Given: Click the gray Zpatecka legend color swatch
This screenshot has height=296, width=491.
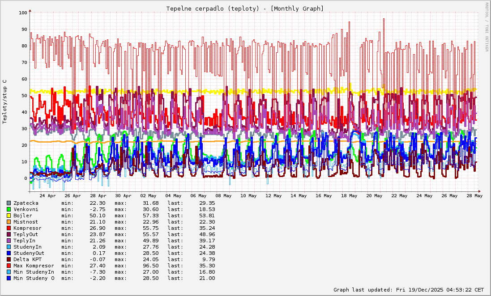Looking at the screenshot, I should [x=9, y=203].
